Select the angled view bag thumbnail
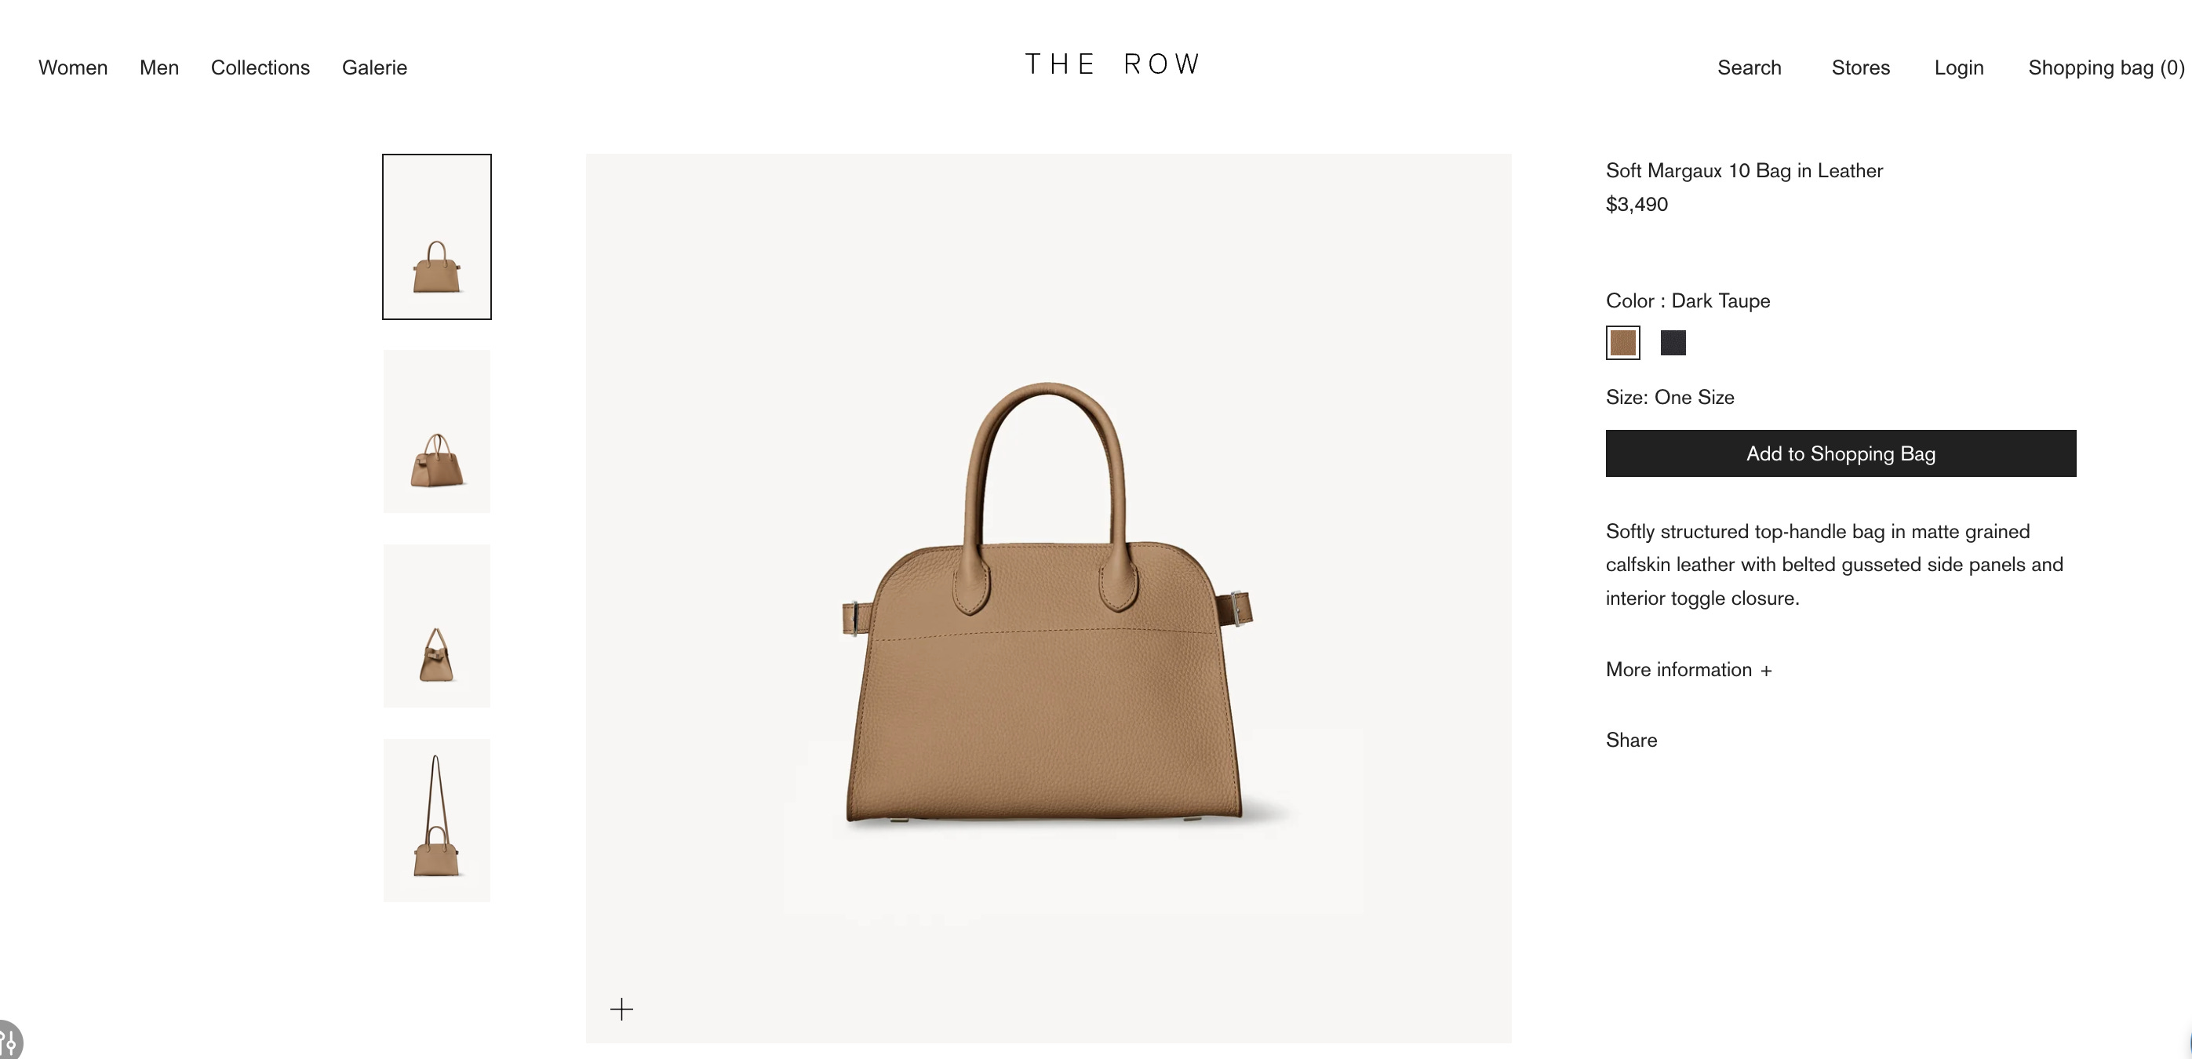Viewport: 2192px width, 1059px height. [436, 431]
